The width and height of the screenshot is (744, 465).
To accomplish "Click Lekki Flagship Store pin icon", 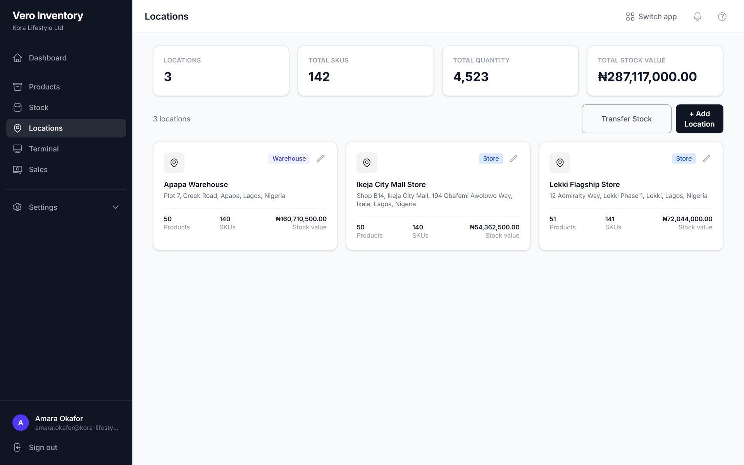I will [560, 163].
